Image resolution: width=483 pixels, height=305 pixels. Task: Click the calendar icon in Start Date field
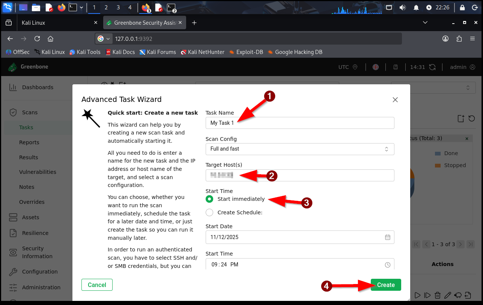click(x=387, y=237)
